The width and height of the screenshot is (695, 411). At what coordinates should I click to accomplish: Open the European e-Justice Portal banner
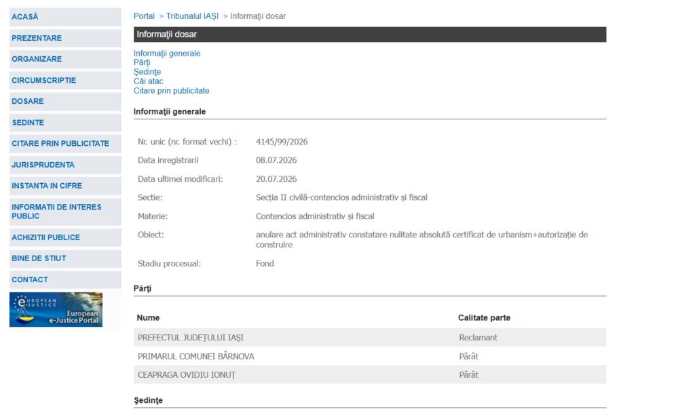[56, 309]
